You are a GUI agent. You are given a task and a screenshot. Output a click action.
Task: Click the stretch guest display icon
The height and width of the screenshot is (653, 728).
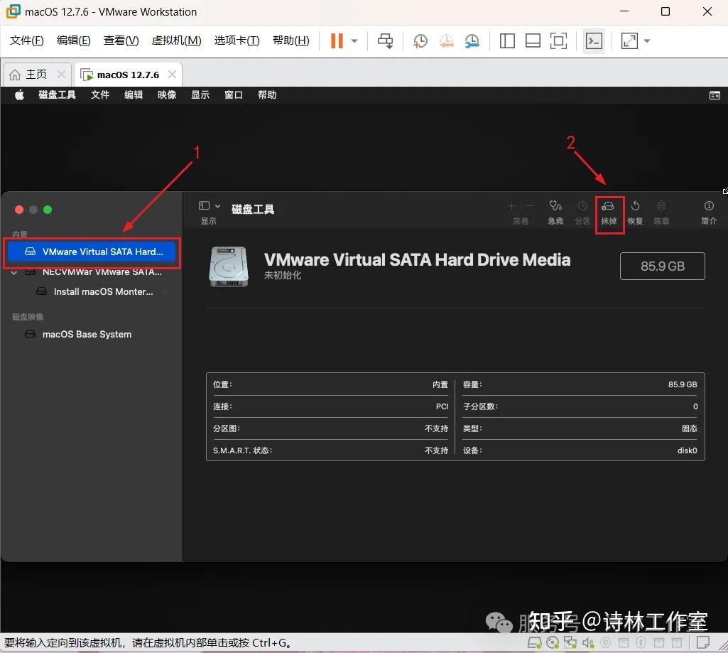click(x=629, y=41)
